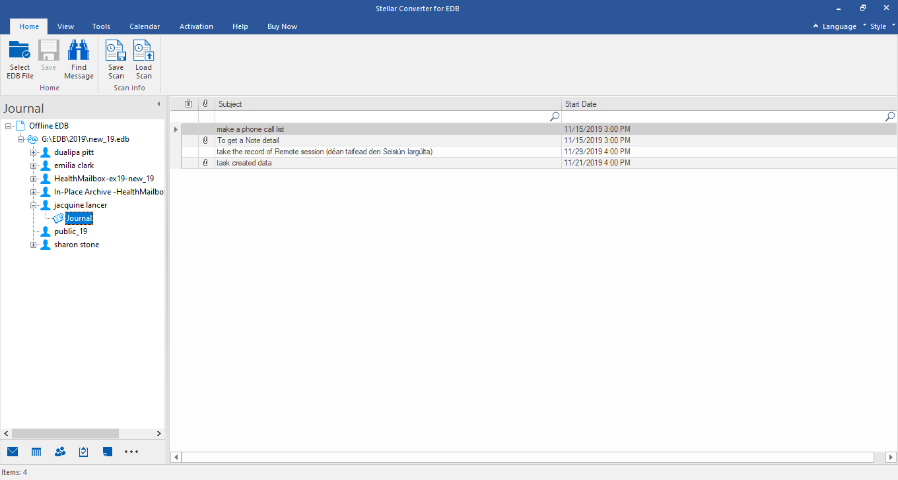Click the deleted-items trash column header

coord(189,104)
